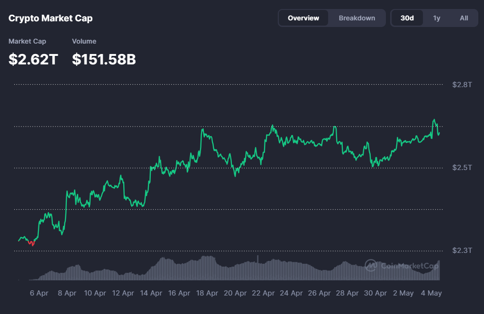Click the 12 Apr date label

(x=123, y=293)
